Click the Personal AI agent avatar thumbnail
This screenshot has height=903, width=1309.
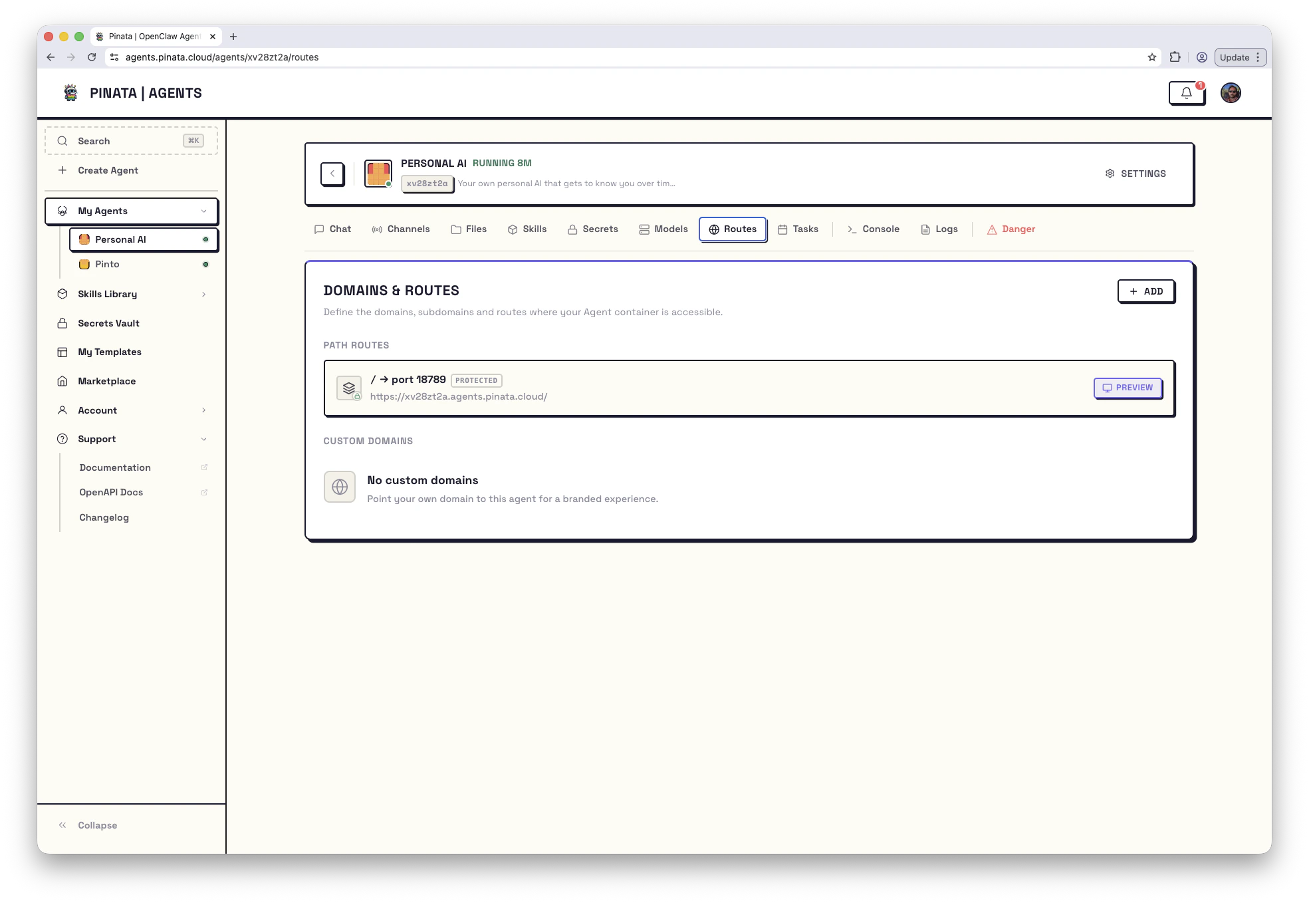(x=378, y=174)
